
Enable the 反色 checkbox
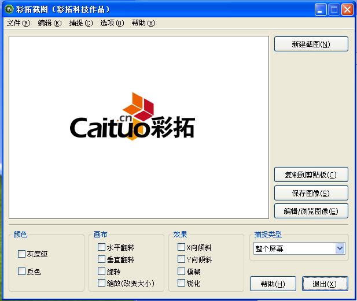click(21, 271)
